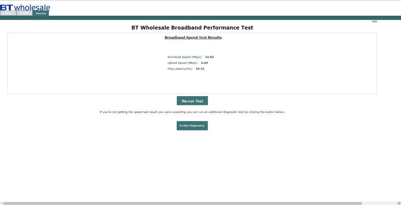Click the additional diagnostic test instruction text
This screenshot has width=401, height=205.
(192, 112)
